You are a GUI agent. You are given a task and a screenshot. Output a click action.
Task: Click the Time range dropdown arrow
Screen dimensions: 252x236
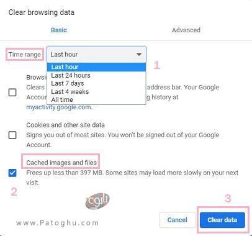[139, 55]
